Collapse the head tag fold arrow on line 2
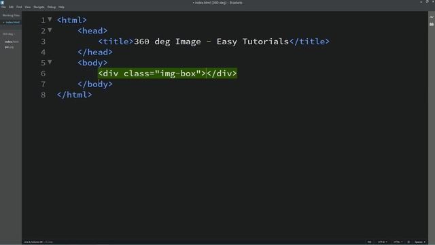The image size is (435, 245). click(50, 30)
